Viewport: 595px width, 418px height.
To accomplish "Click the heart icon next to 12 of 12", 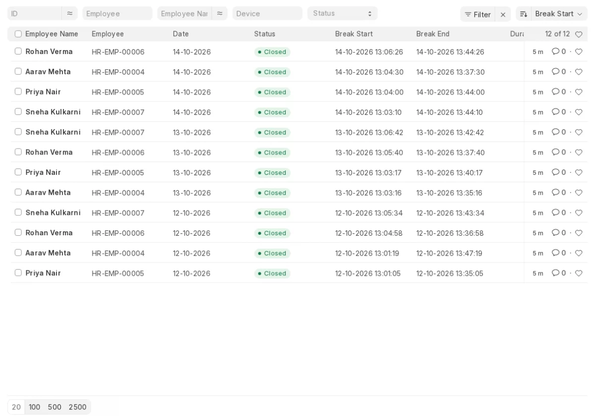I will tap(579, 34).
